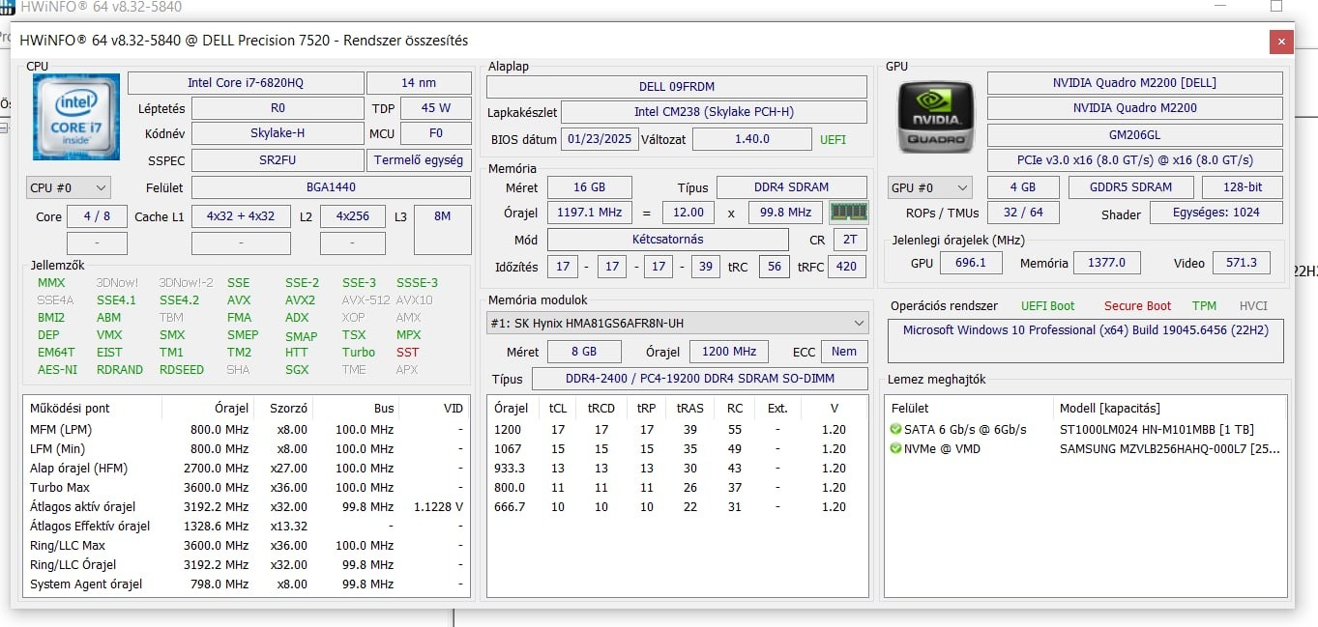Click the Modell [kapacitás] column header
Screen dimensions: 1318x627
tap(1110, 408)
